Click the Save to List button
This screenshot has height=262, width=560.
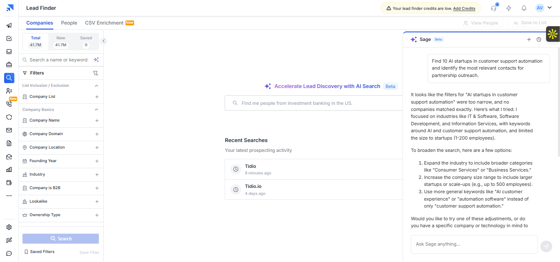click(x=529, y=23)
